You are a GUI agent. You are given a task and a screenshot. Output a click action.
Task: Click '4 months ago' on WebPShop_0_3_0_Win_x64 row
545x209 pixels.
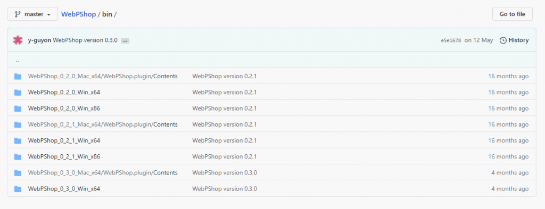510,189
